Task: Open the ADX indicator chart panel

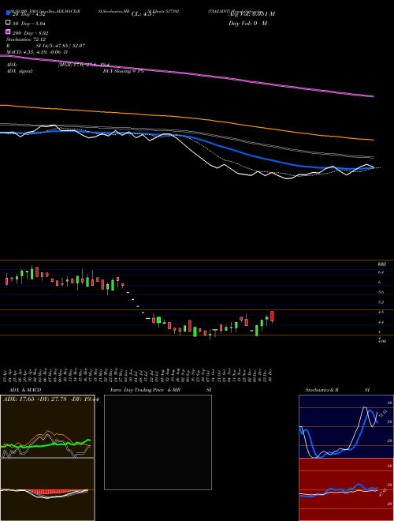Action: coord(47,426)
